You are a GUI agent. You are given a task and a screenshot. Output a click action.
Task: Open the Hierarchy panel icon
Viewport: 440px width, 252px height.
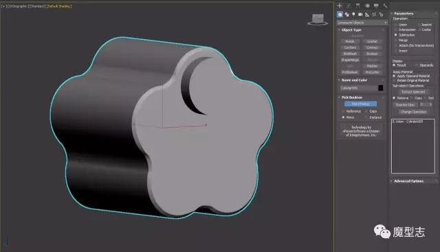(x=357, y=5)
